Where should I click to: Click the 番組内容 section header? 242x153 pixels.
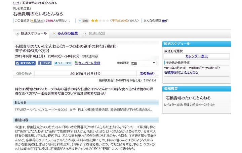click(x=86, y=120)
